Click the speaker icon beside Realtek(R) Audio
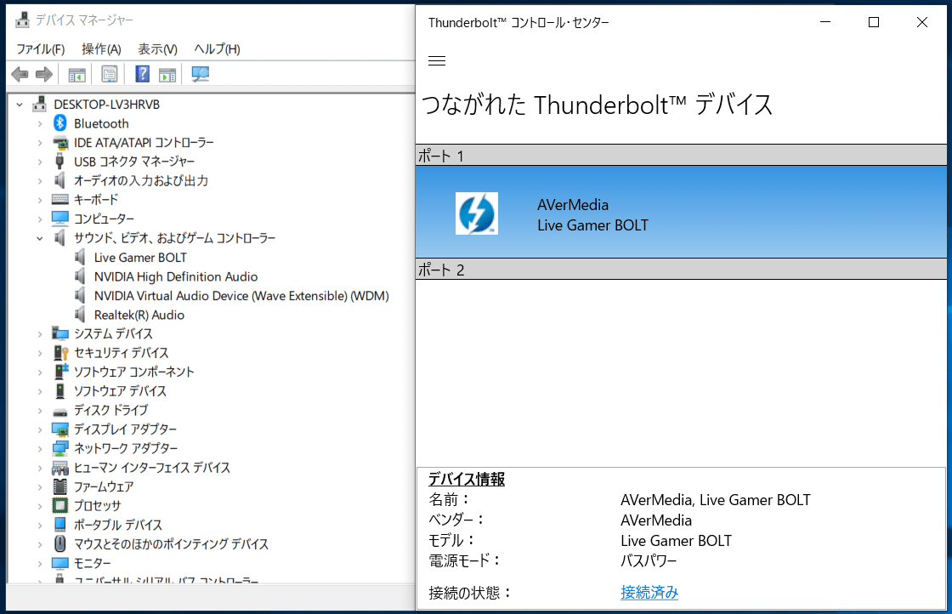Screen dimensions: 952x614 80,315
